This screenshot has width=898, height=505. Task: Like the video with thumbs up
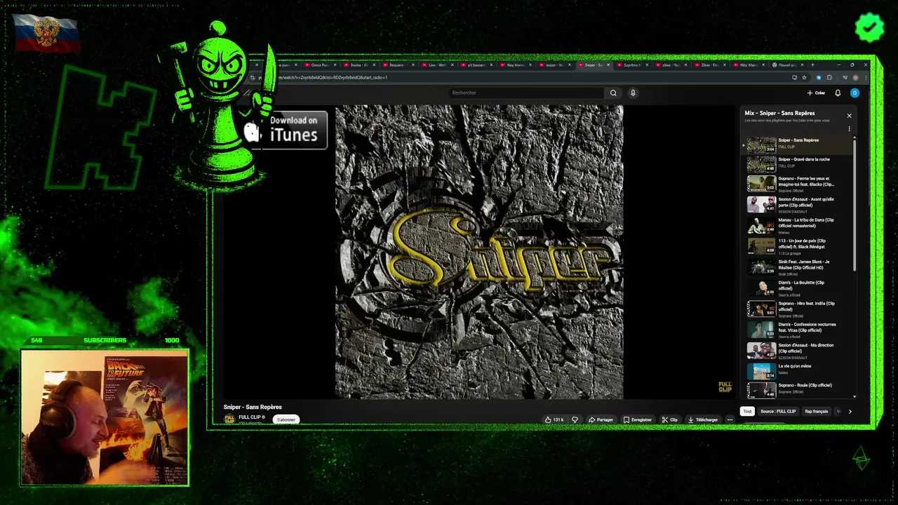(554, 419)
